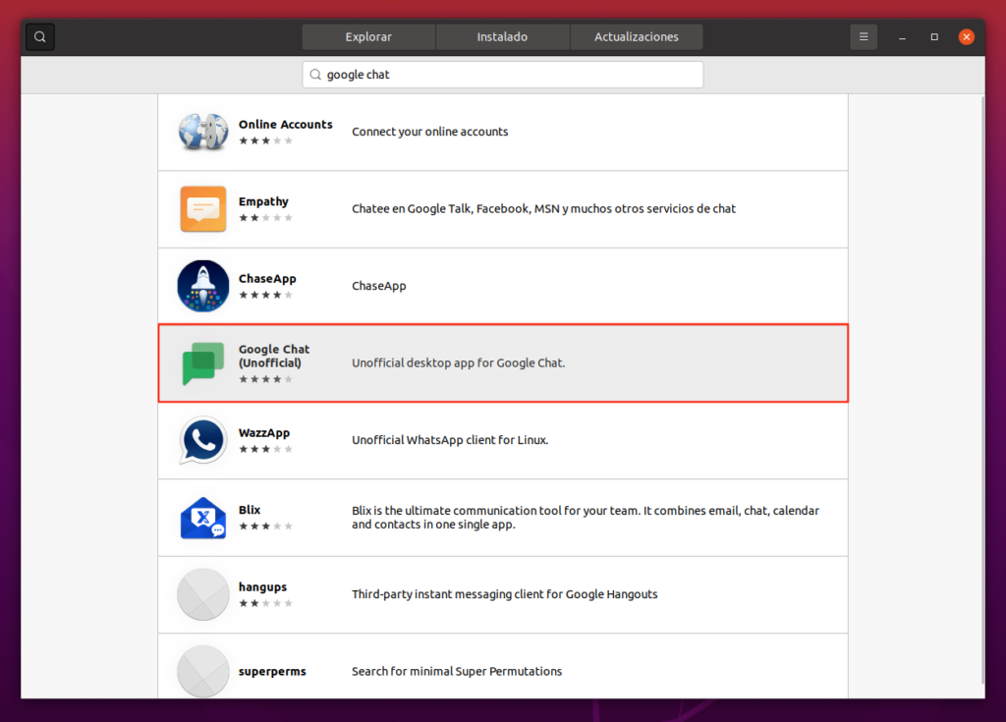The height and width of the screenshot is (722, 1006).
Task: Click the 'Chatee en Google Talk' description
Action: point(543,208)
